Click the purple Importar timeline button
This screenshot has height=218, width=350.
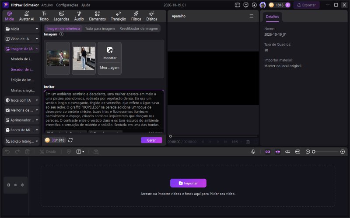click(188, 183)
